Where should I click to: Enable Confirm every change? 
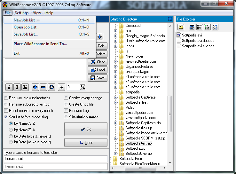click(x=66, y=98)
